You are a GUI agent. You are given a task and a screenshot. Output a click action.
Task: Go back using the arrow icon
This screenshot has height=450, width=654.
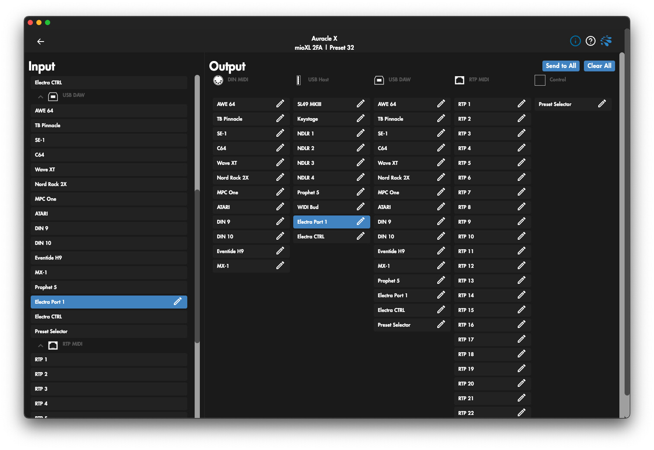tap(41, 42)
